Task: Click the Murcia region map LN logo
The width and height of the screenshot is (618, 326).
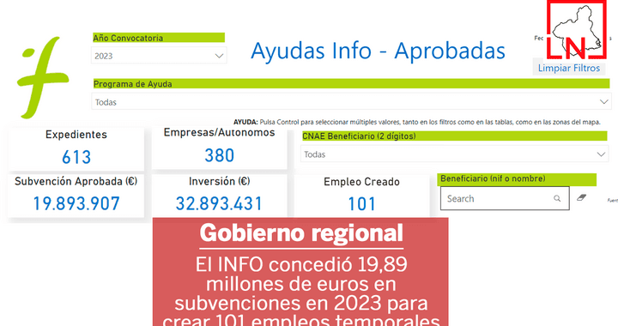Action: tap(576, 30)
